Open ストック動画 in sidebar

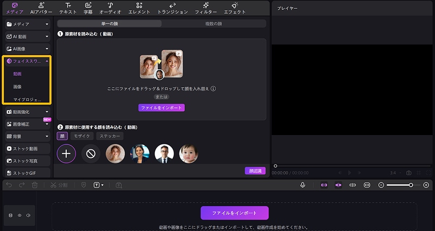[x=28, y=149]
